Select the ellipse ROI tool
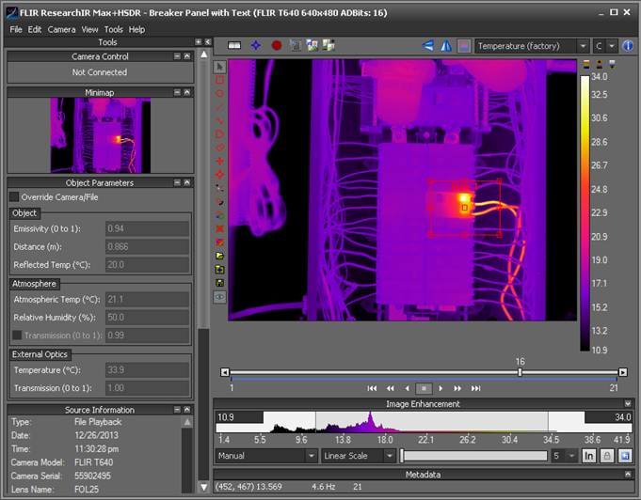Image resolution: width=641 pixels, height=500 pixels. coord(219,93)
